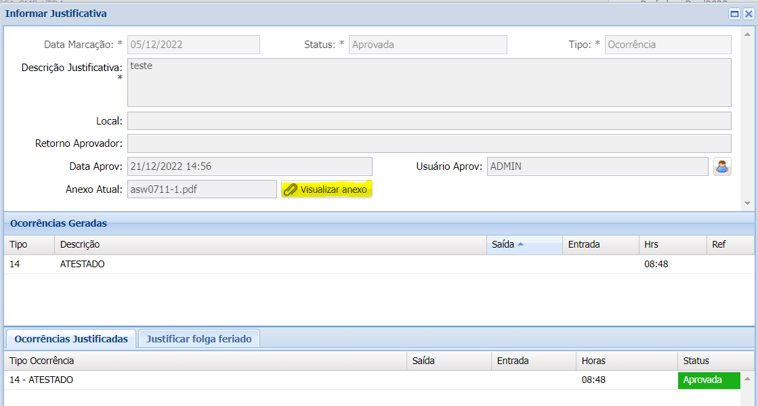758x406 pixels.
Task: Sort by Tipo Ocorrência column header
Action: (x=205, y=361)
